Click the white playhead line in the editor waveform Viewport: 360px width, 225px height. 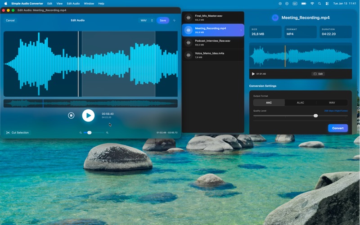tap(78, 64)
